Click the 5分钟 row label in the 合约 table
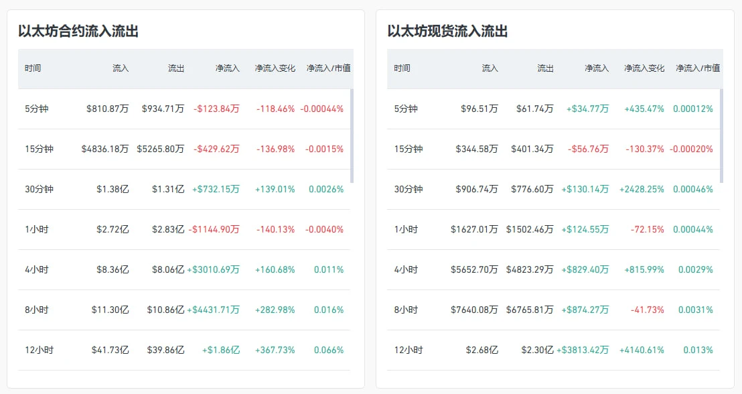742x394 pixels. click(x=37, y=109)
